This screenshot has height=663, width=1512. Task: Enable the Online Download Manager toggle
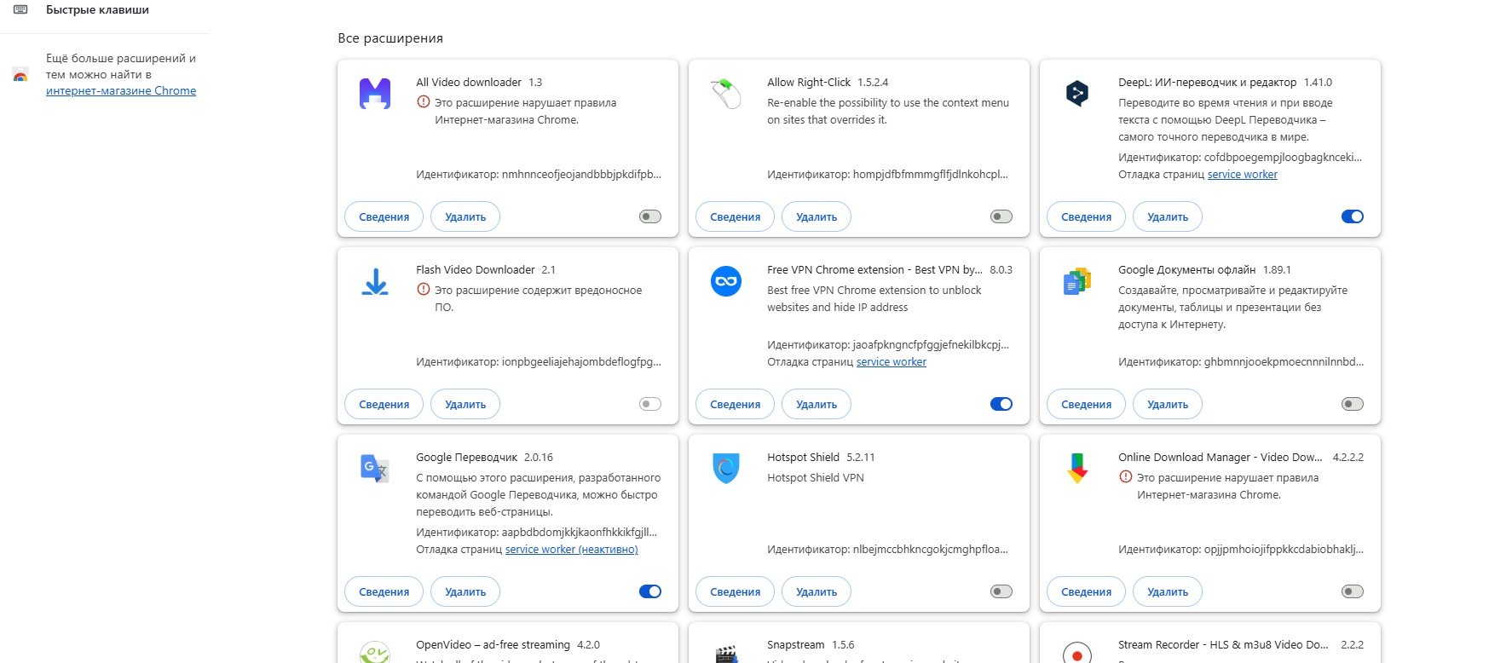tap(1353, 591)
